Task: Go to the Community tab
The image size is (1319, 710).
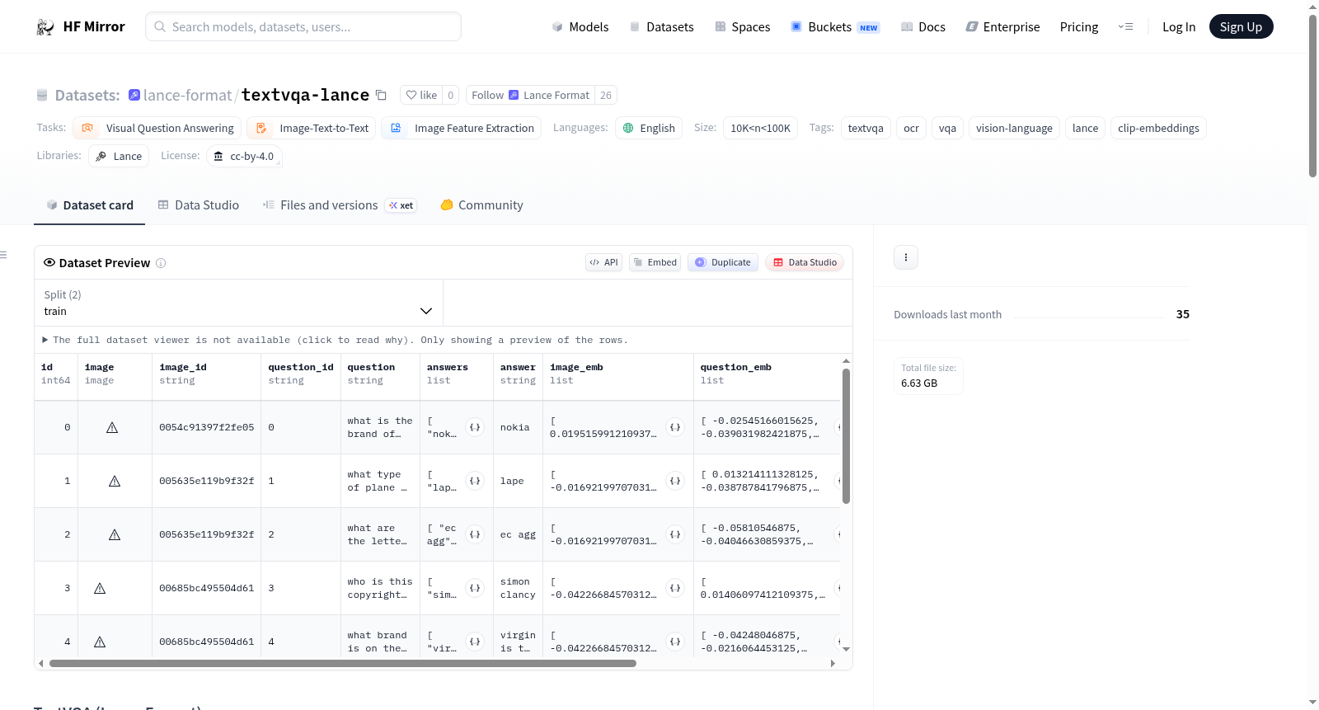Action: pos(481,205)
